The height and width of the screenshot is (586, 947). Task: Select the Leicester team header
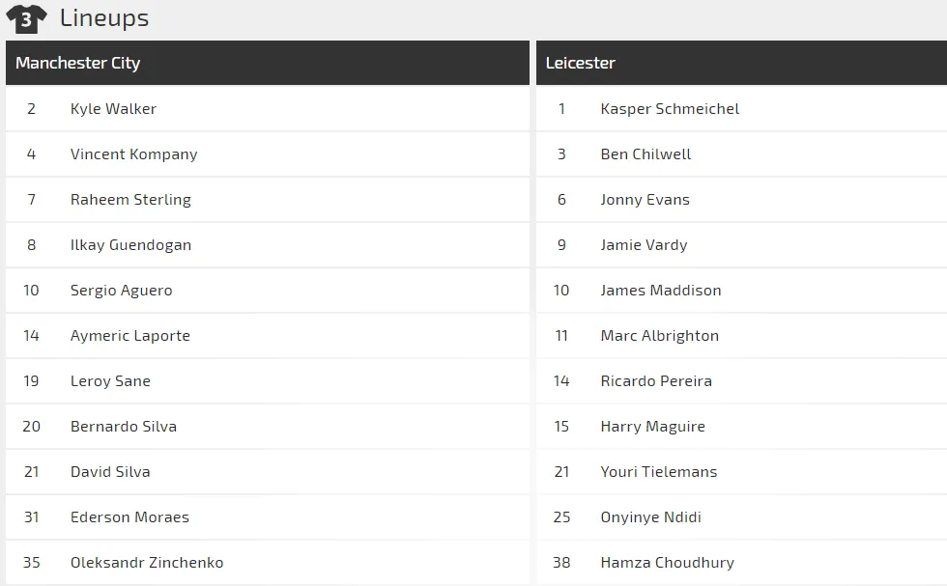(581, 63)
